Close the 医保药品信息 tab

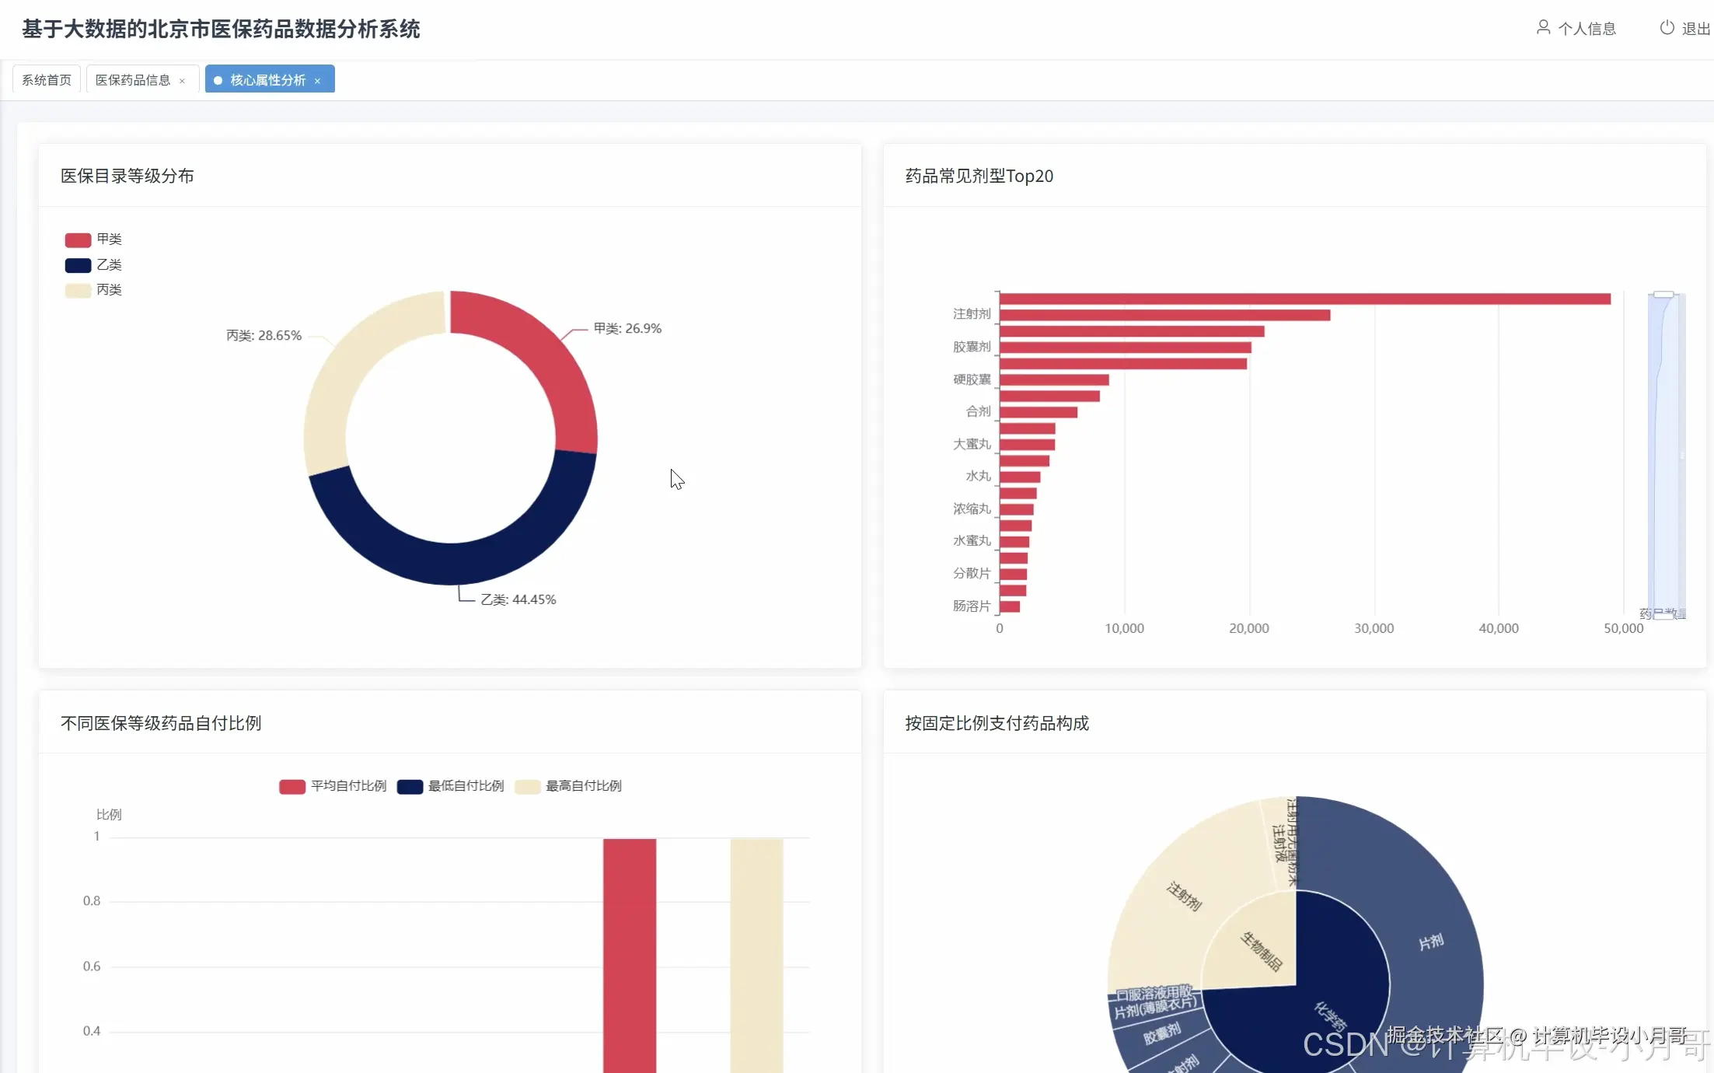pyautogui.click(x=182, y=81)
